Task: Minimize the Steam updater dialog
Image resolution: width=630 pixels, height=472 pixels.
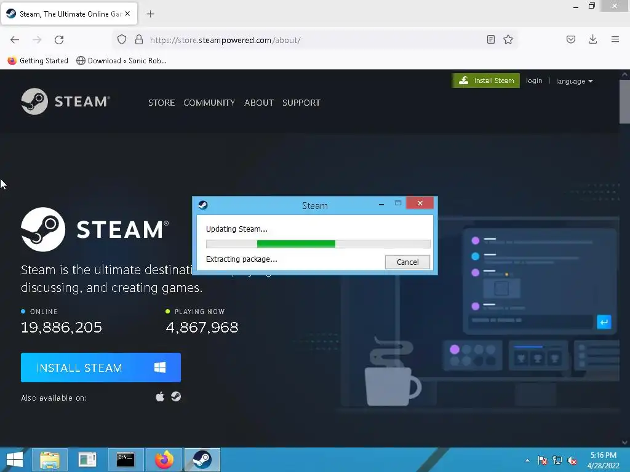Action: click(381, 204)
